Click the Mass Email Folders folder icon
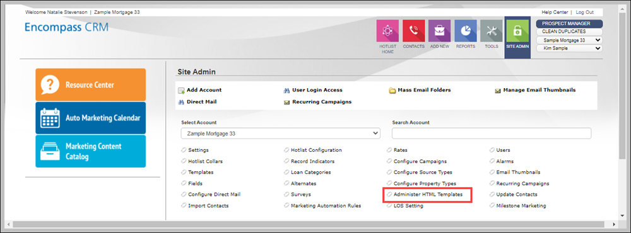631x233 pixels. tap(392, 91)
